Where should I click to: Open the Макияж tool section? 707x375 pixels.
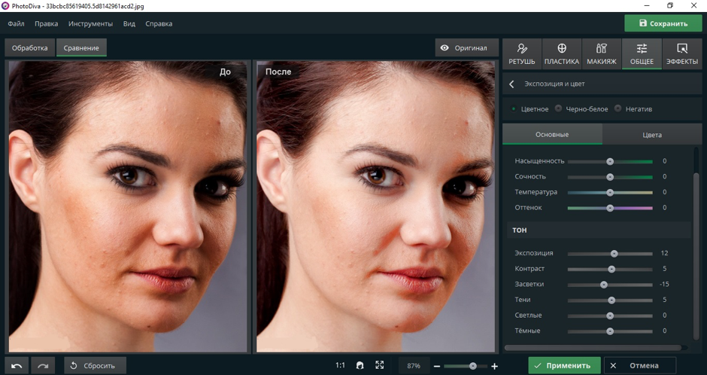click(601, 54)
